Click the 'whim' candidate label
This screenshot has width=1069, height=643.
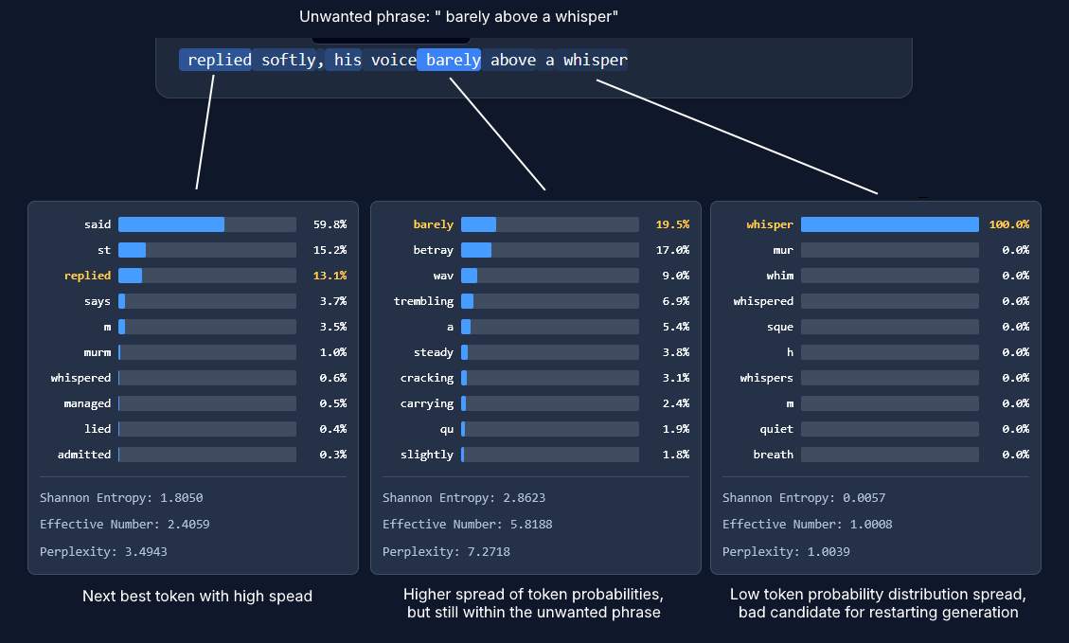(780, 276)
